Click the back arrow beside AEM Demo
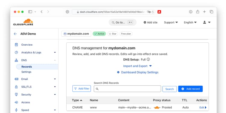This screenshot has width=226, height=113. 15,34
